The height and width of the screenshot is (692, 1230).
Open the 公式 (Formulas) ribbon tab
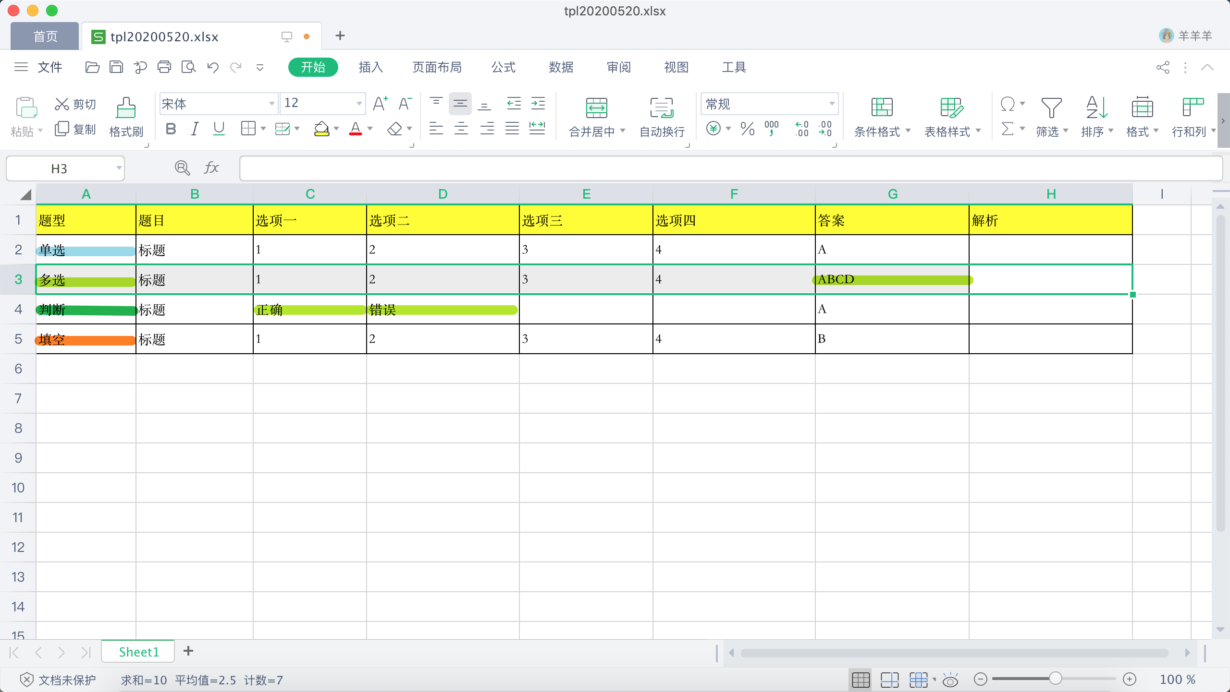click(x=503, y=67)
